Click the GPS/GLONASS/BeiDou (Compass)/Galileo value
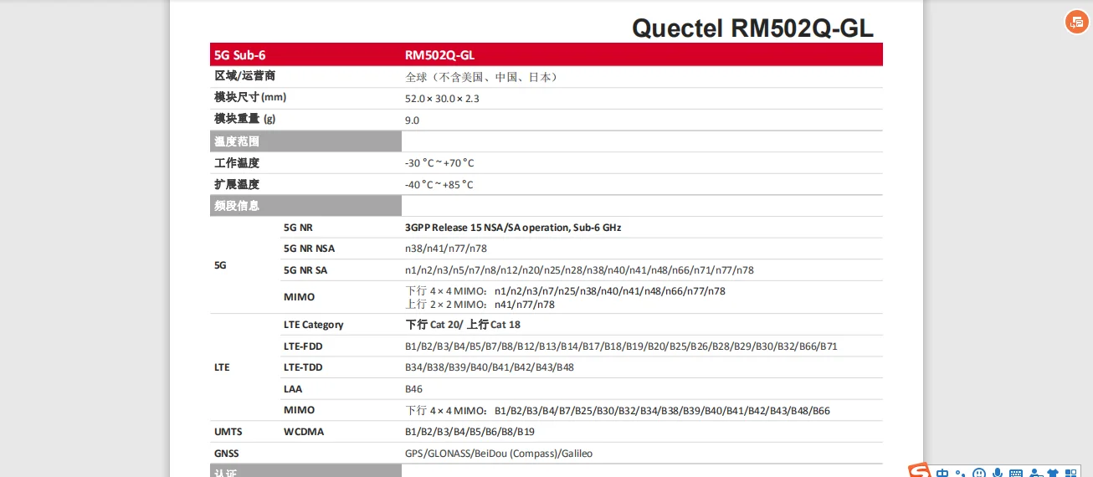This screenshot has width=1093, height=477. tap(499, 454)
